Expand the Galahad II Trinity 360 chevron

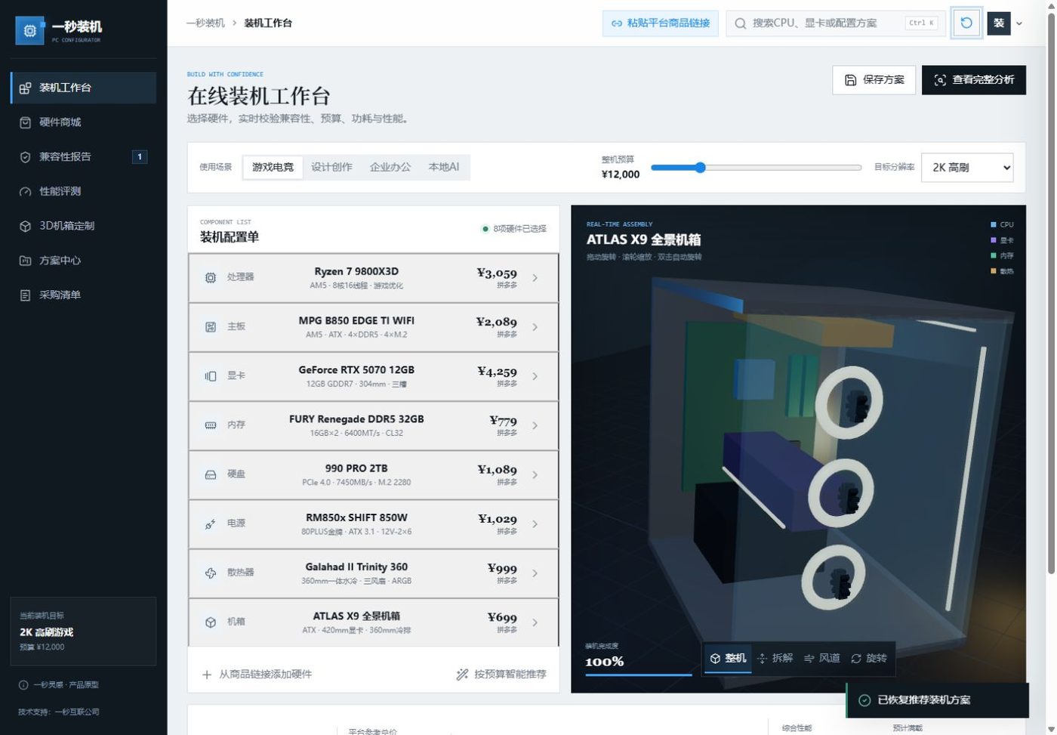535,573
